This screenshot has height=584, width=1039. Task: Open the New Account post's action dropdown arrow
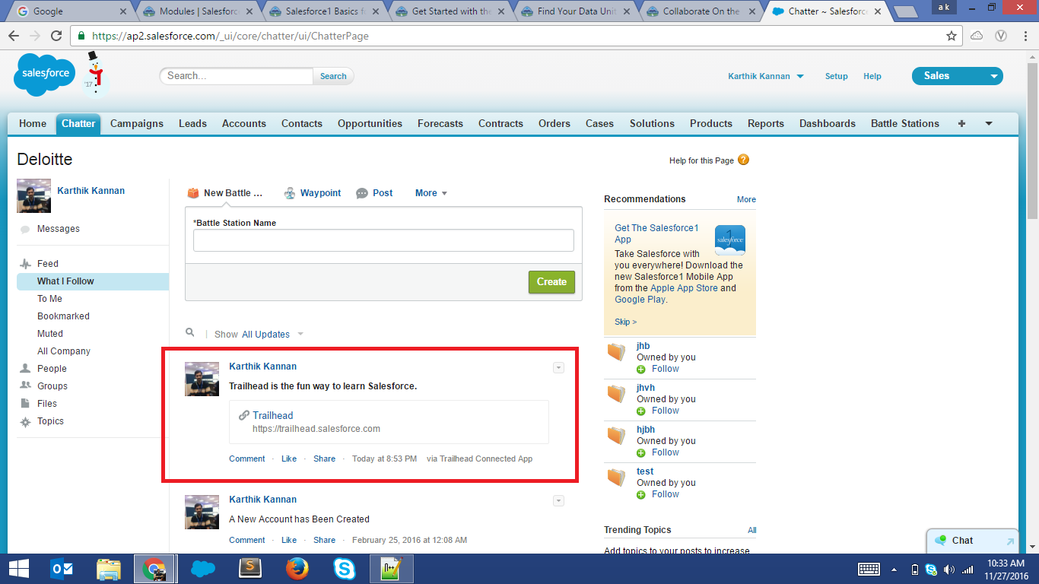558,501
